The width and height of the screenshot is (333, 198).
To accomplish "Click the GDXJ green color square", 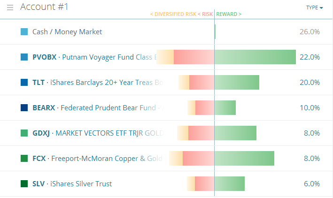I will pos(24,133).
